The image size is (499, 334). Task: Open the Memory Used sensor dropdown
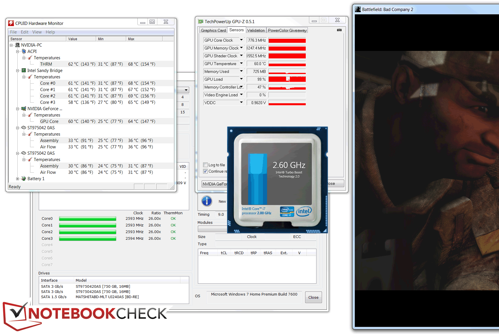(x=241, y=71)
